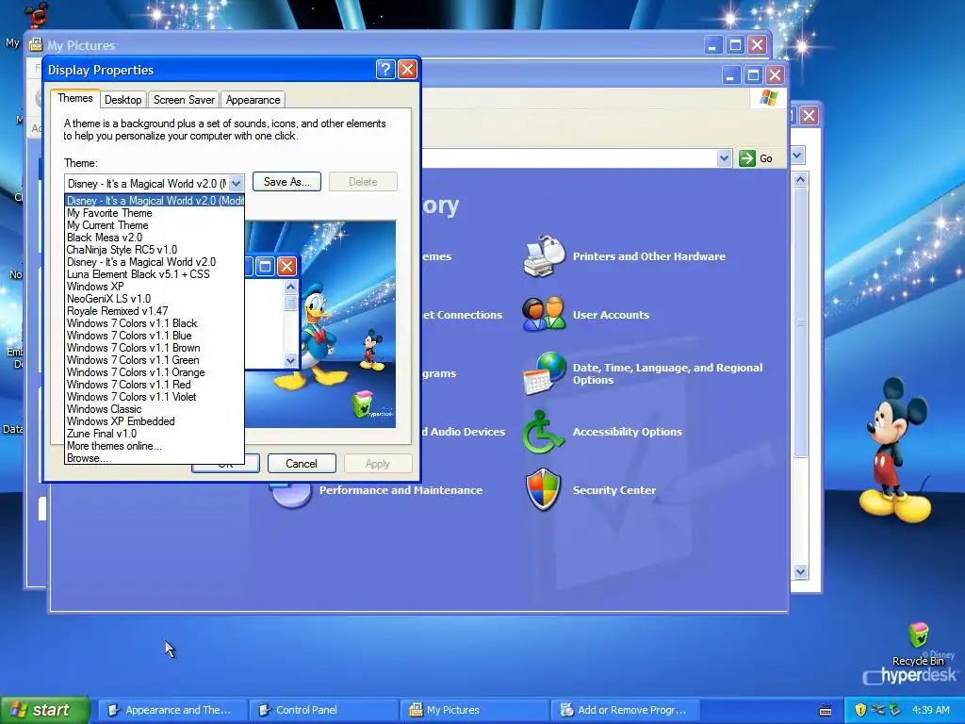Choose Windows 7 Colors v1.1 Orange
The image size is (965, 724).
click(x=155, y=372)
